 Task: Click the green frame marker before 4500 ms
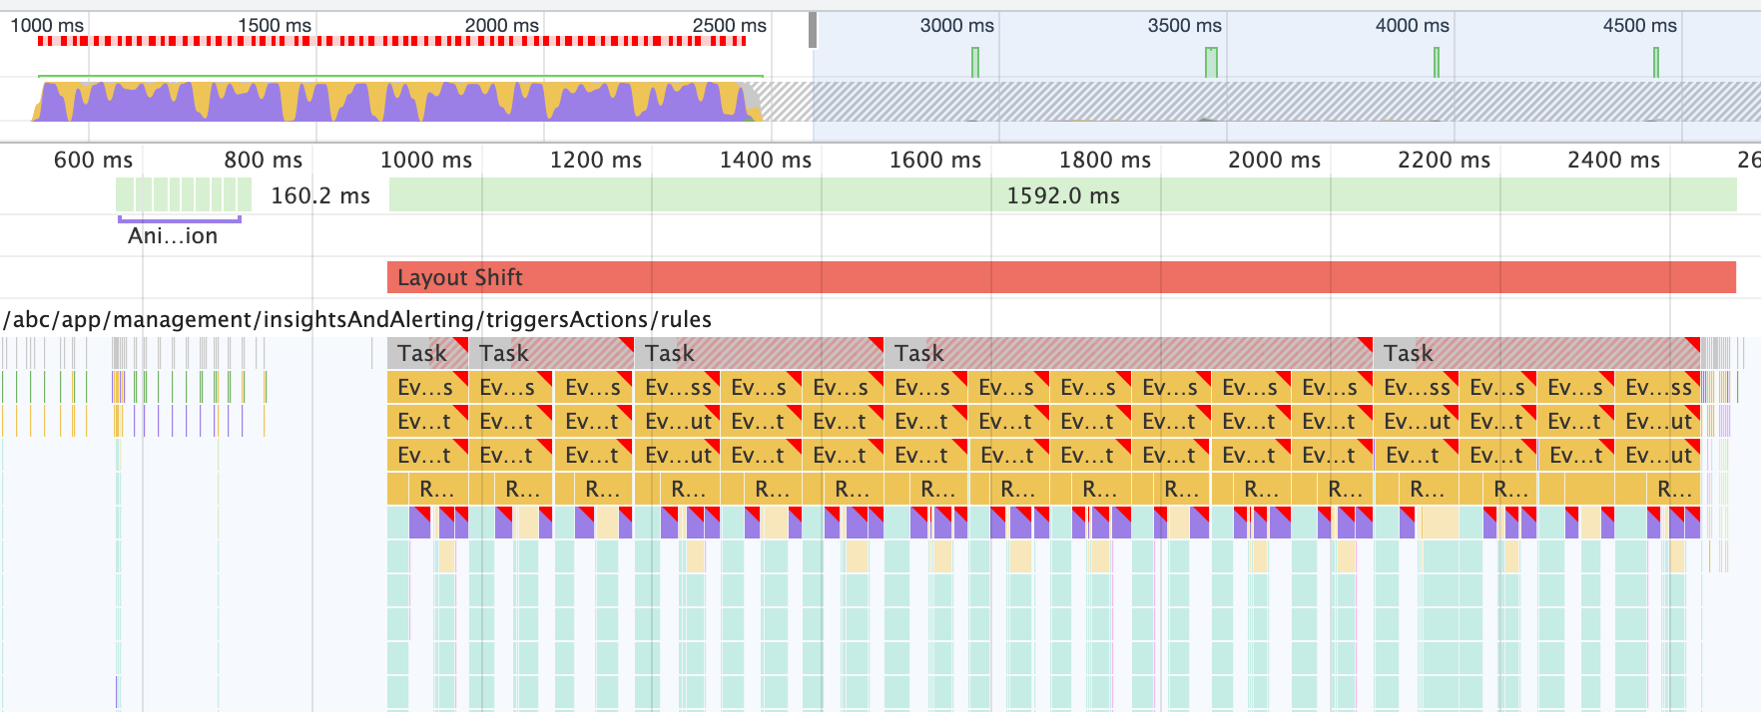pyautogui.click(x=1656, y=62)
